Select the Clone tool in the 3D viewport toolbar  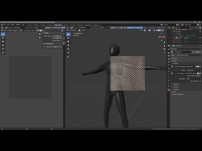tap(68, 45)
